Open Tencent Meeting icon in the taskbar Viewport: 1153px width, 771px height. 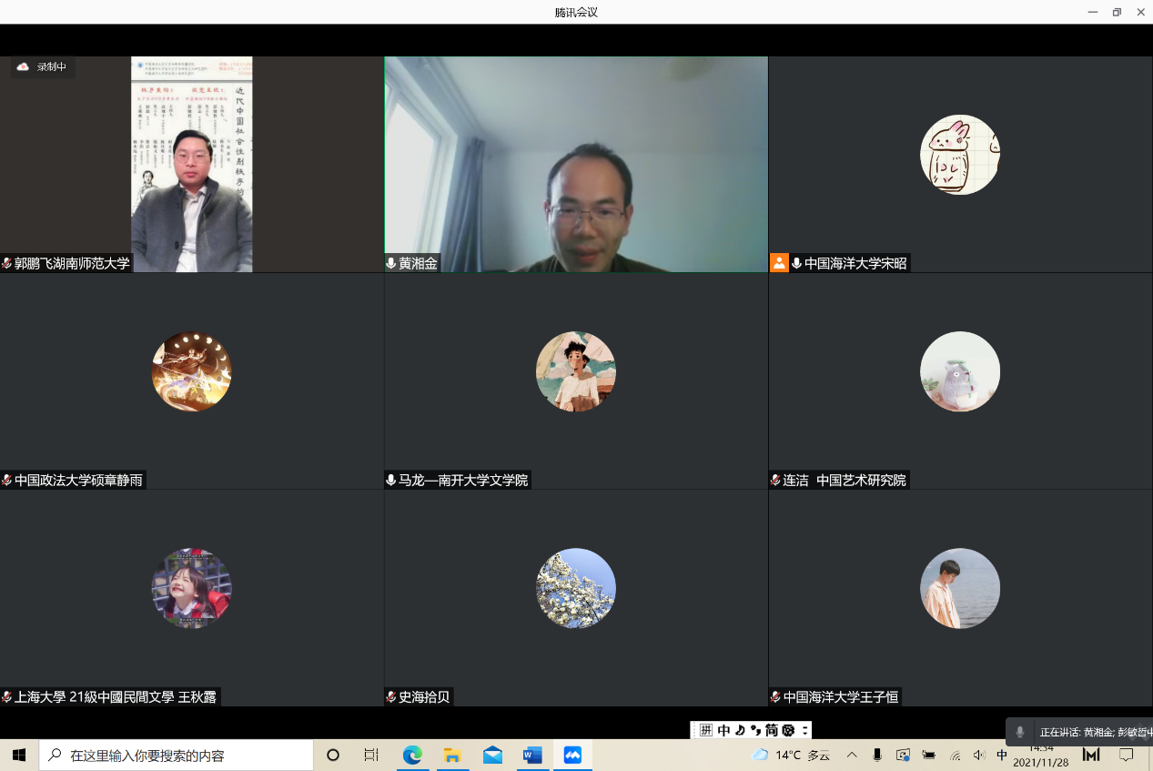[x=572, y=755]
